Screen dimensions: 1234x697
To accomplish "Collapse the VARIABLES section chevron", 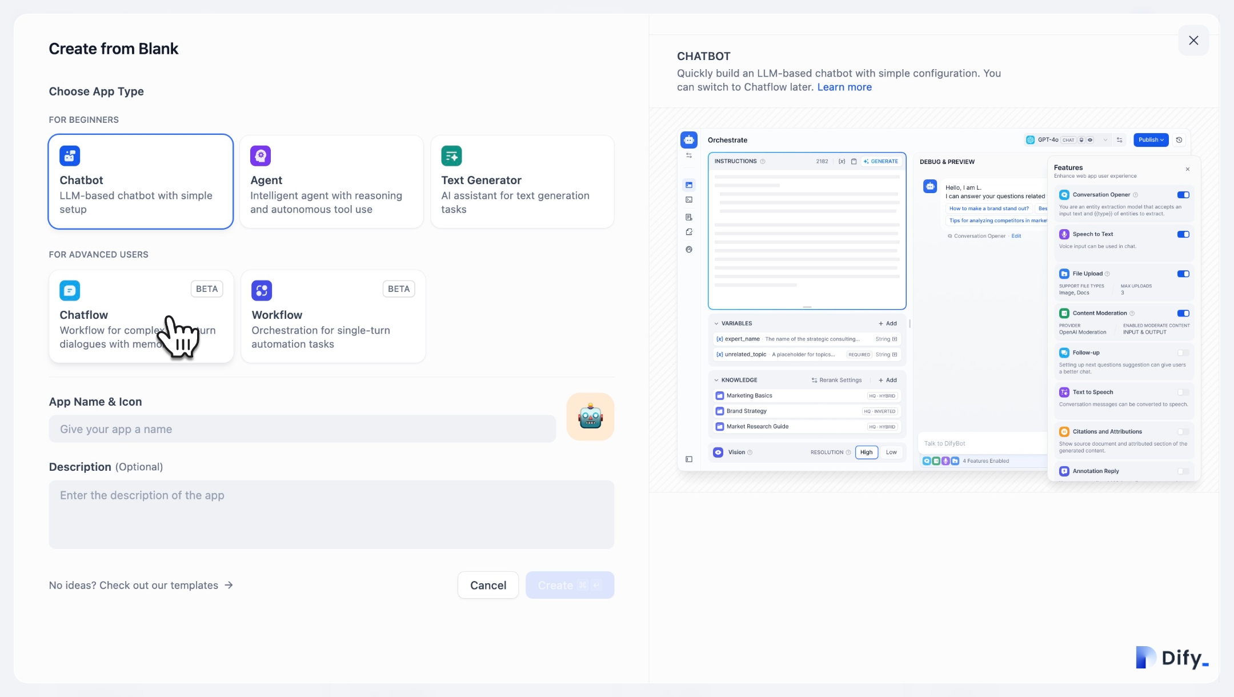I will 716,323.
